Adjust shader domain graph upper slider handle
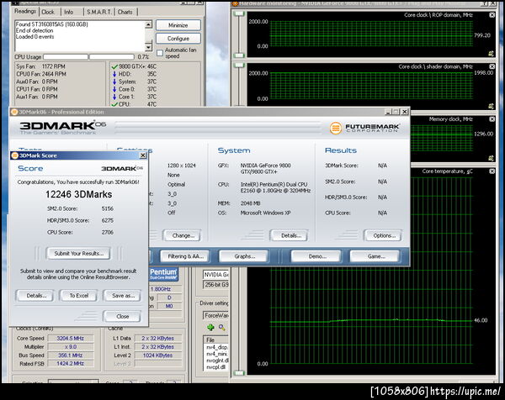This screenshot has height=400, width=505. pyautogui.click(x=239, y=66)
